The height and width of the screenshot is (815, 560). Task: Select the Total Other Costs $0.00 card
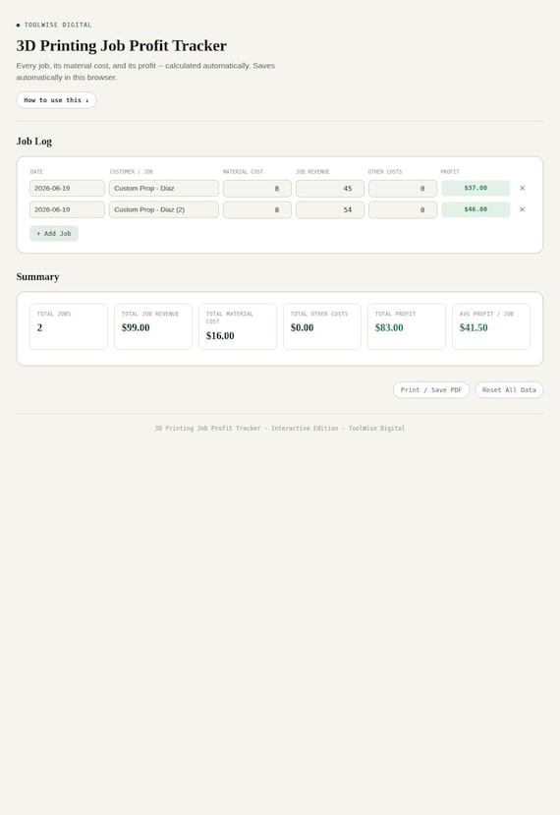point(322,326)
